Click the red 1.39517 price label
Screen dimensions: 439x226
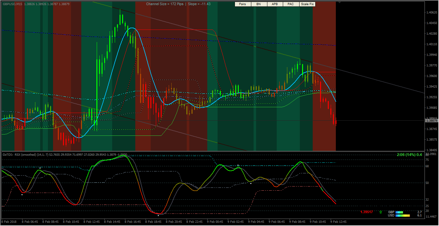(367, 212)
